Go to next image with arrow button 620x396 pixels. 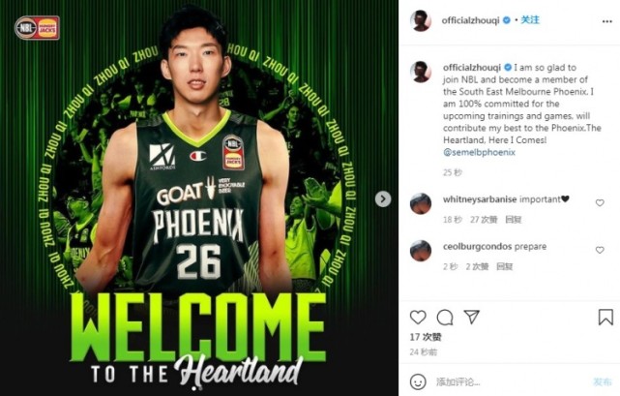(x=383, y=199)
